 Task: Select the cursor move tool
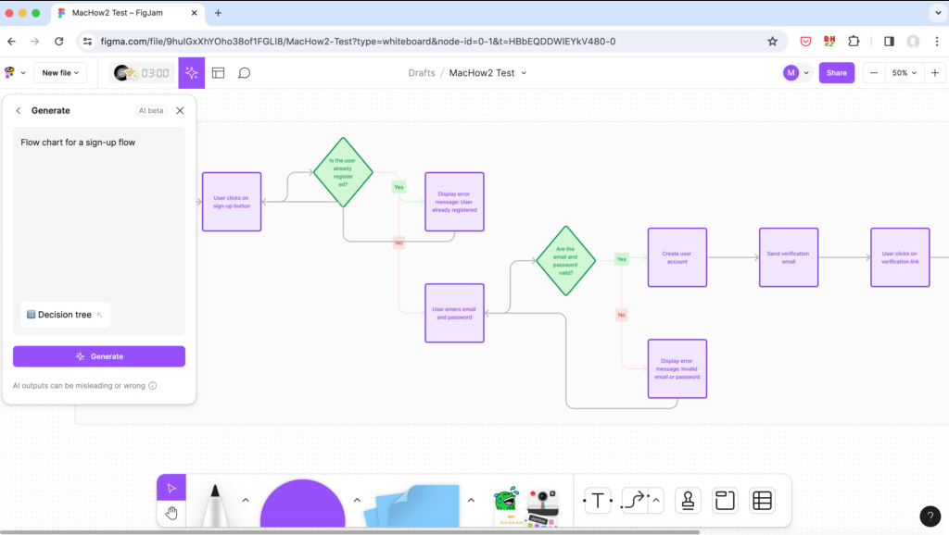171,488
